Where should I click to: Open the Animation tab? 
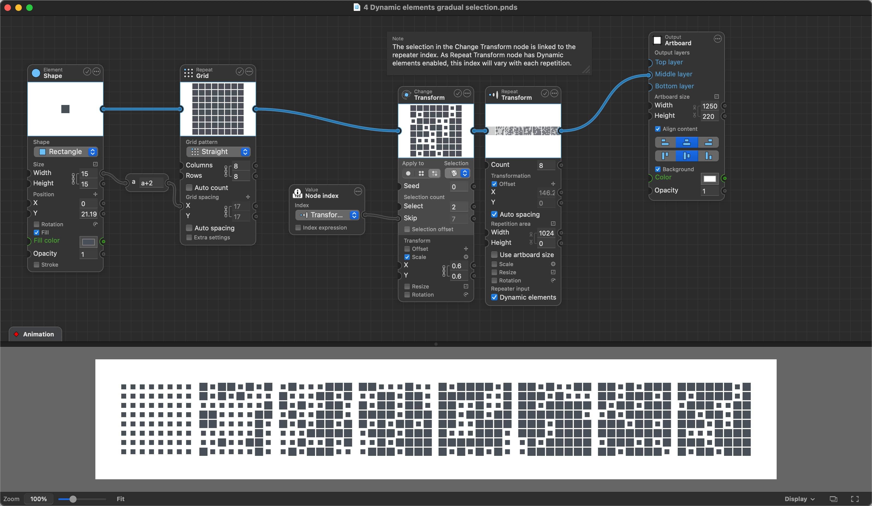(35, 334)
